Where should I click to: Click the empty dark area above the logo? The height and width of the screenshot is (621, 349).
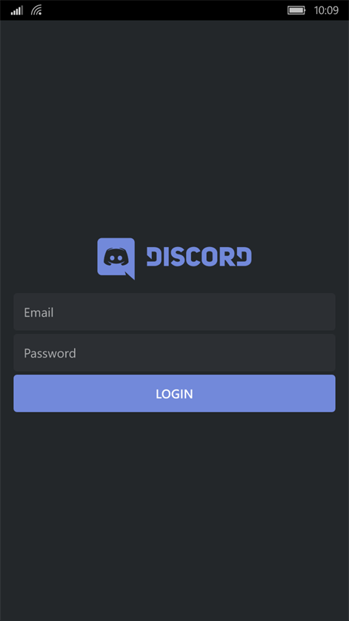point(175,128)
